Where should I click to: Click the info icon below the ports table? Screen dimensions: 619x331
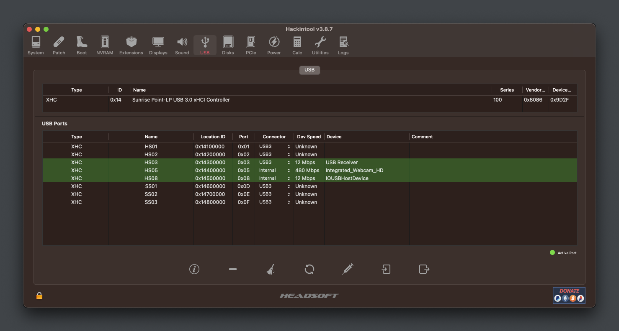pos(194,269)
